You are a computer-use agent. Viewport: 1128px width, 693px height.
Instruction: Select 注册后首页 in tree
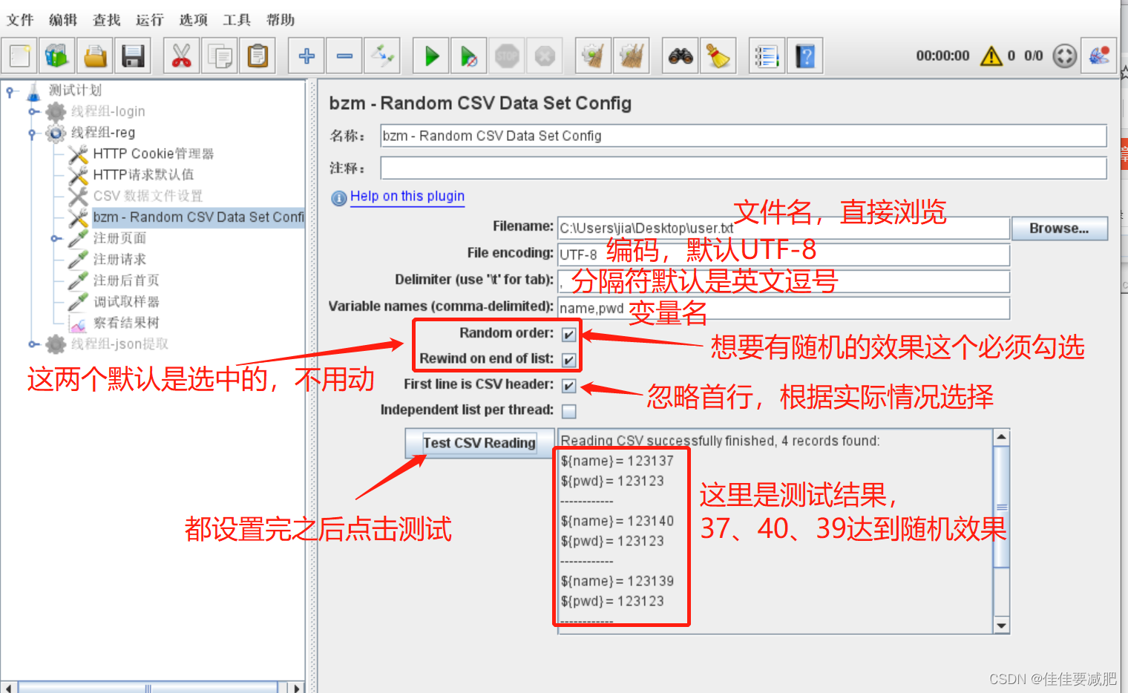point(126,280)
